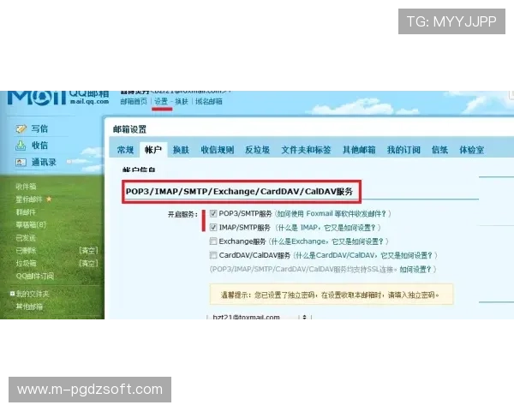Click 清空 next to 垃圾箱
Screen dimensions: 514x411
[x=88, y=263]
